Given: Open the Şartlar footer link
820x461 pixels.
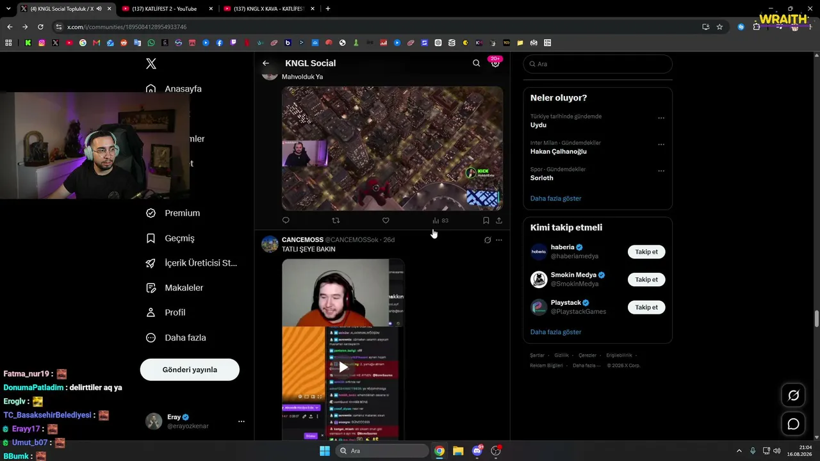Looking at the screenshot, I should point(537,355).
